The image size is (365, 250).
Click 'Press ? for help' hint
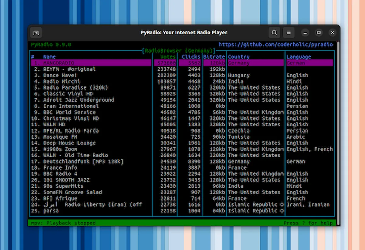pos(308,223)
